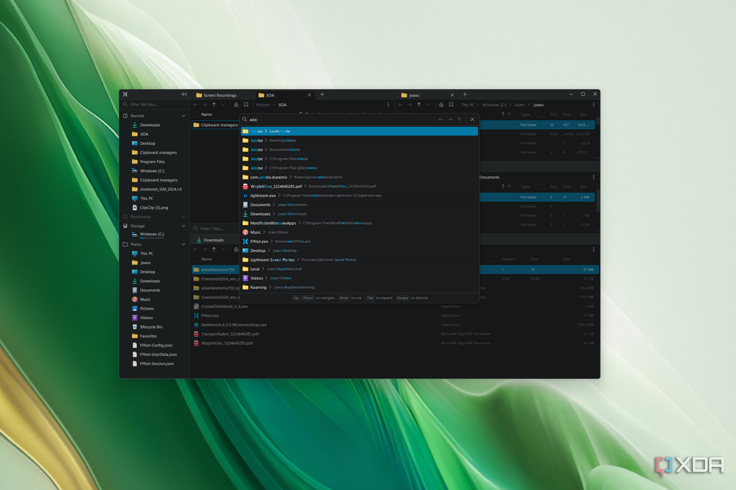Collapse the Storage section in the sidebar
This screenshot has width=736, height=490.
pos(183,226)
